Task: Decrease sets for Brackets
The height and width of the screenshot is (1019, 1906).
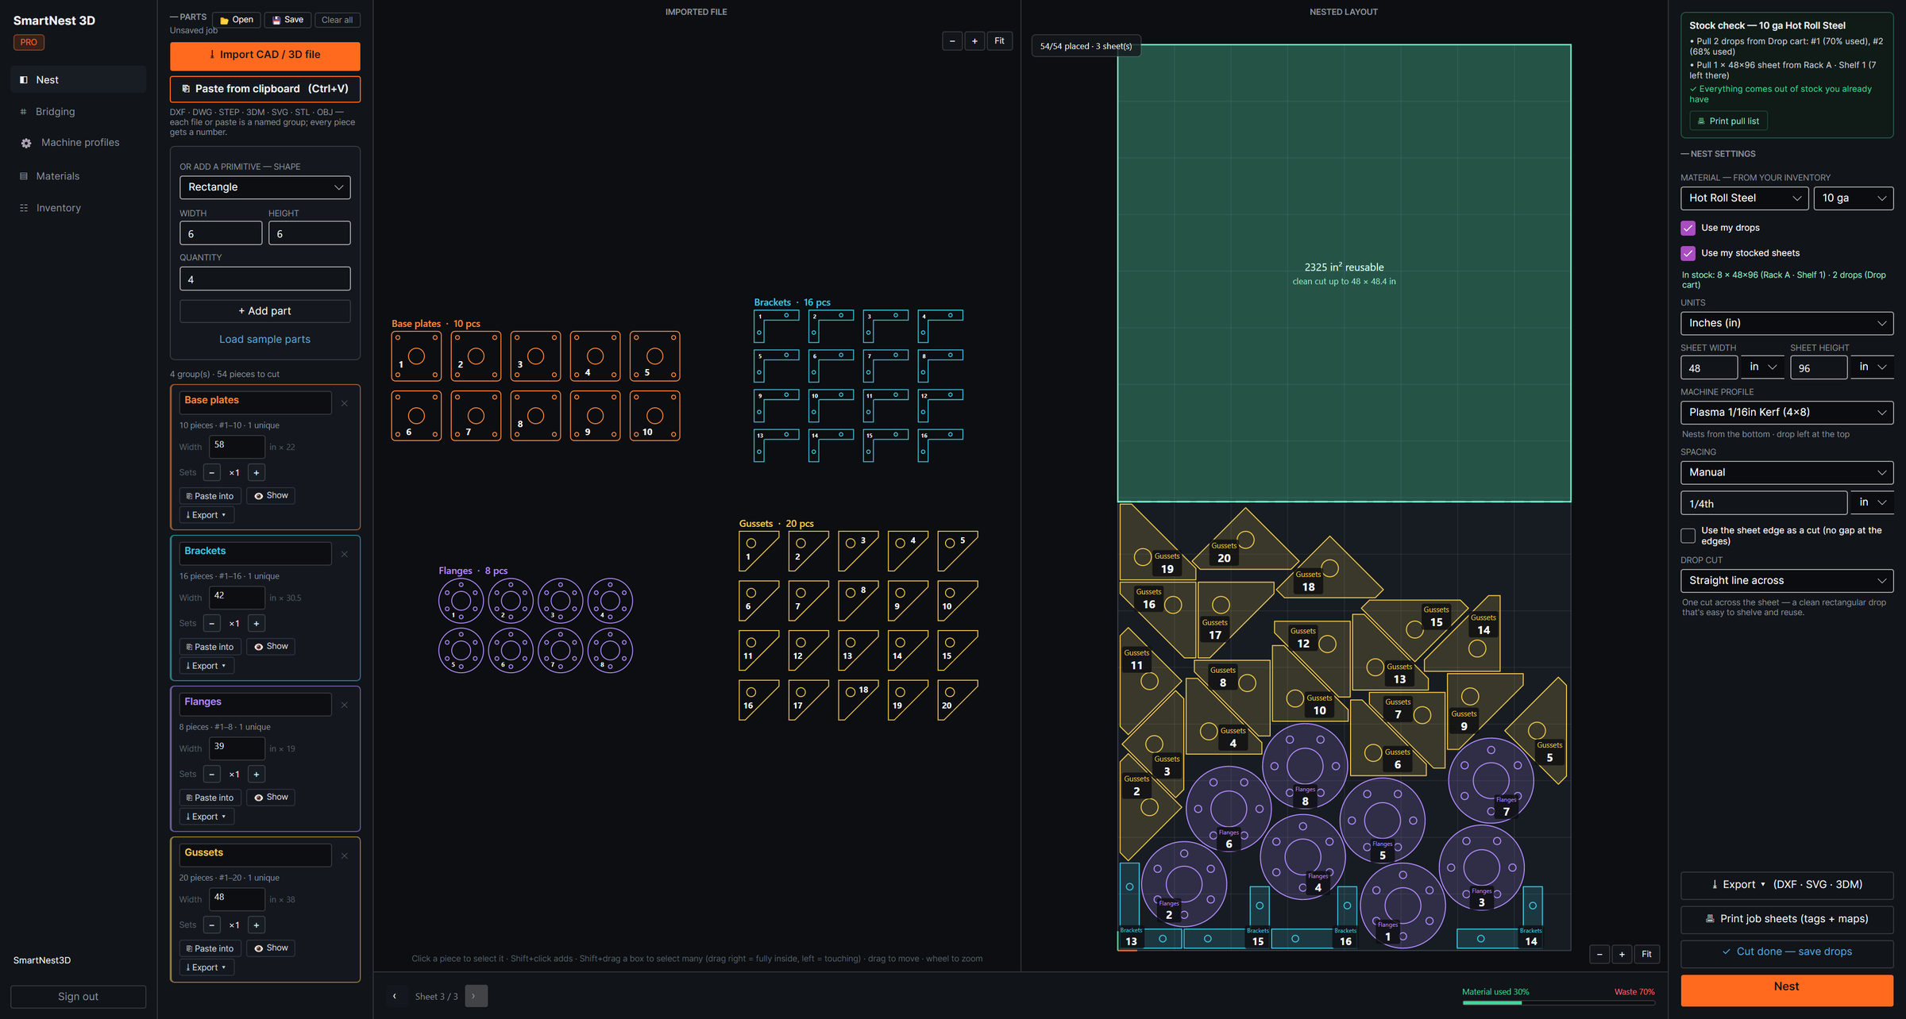Action: 211,624
